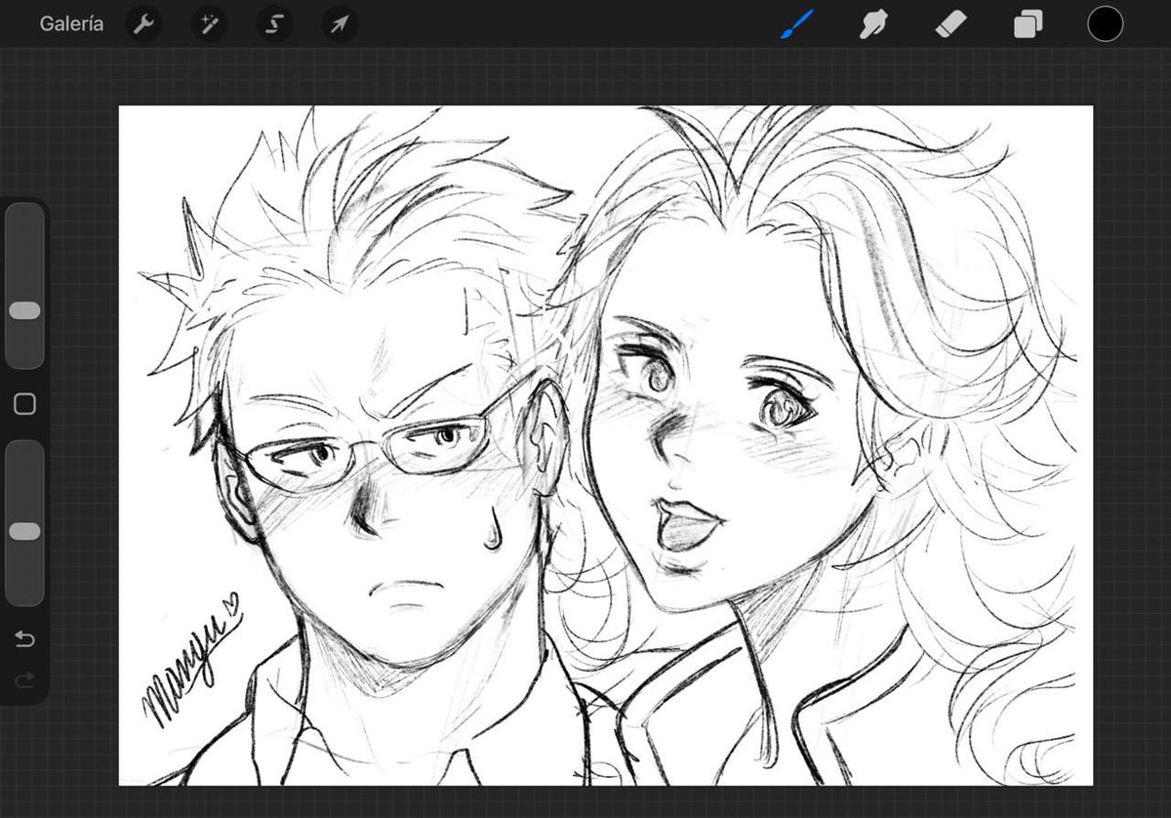Click the drawing canvas artwork
1171x818 pixels.
coord(606,445)
